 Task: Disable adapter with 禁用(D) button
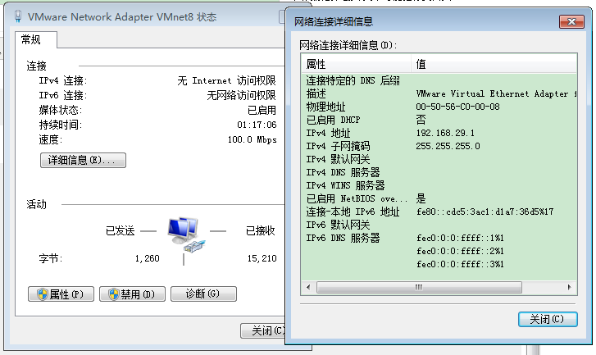pos(132,294)
